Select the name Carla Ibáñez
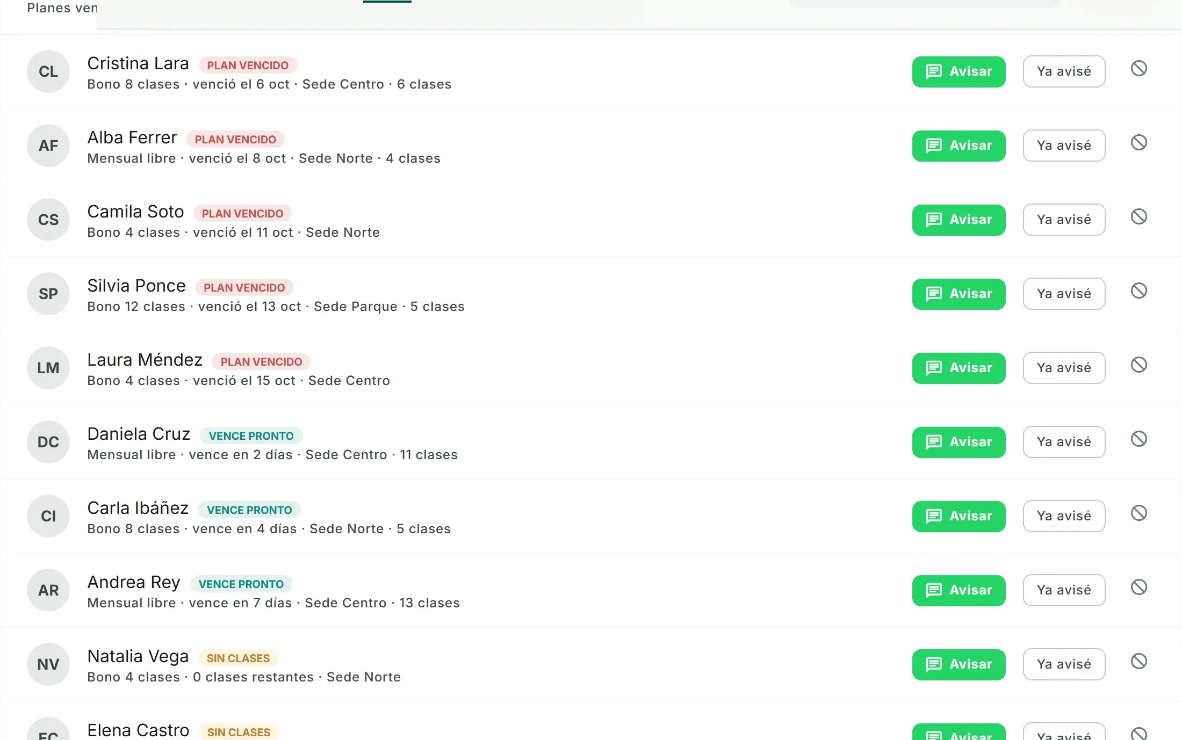The image size is (1182, 740). pos(138,508)
